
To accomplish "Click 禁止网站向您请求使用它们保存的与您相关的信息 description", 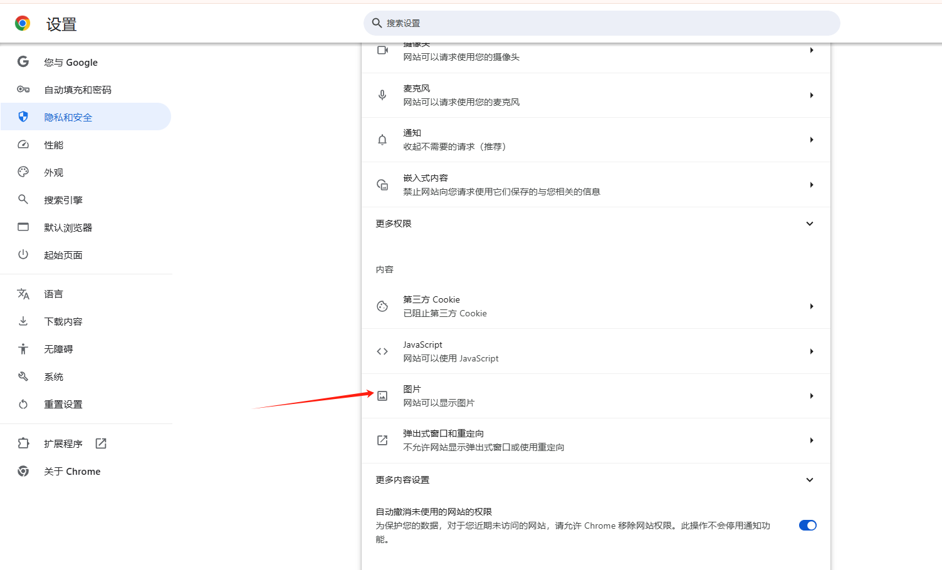I will click(x=501, y=192).
